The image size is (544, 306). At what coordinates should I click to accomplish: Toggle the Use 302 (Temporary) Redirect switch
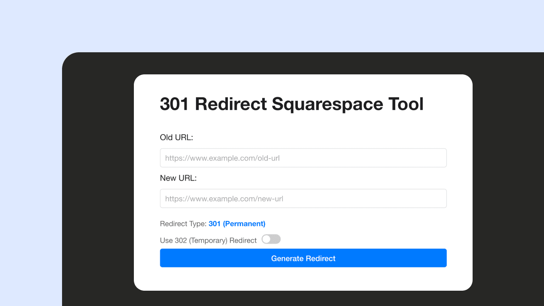pyautogui.click(x=271, y=239)
